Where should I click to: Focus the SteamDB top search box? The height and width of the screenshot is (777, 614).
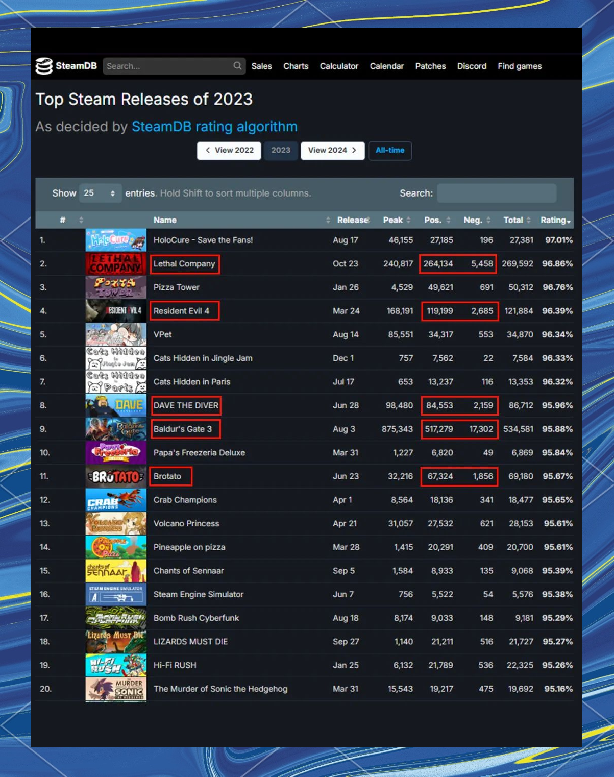(x=174, y=66)
